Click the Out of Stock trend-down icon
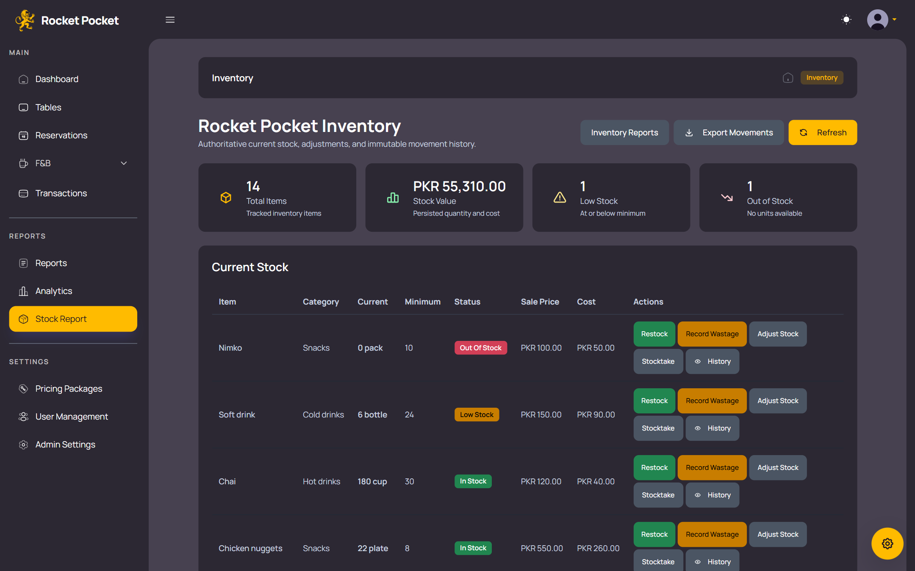The height and width of the screenshot is (571, 915). 727,198
